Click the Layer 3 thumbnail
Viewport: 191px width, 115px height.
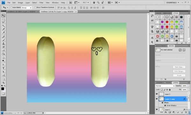161,94
